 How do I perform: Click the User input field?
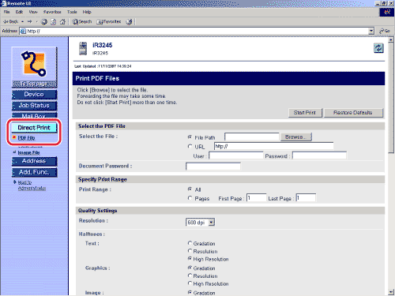[x=236, y=155]
